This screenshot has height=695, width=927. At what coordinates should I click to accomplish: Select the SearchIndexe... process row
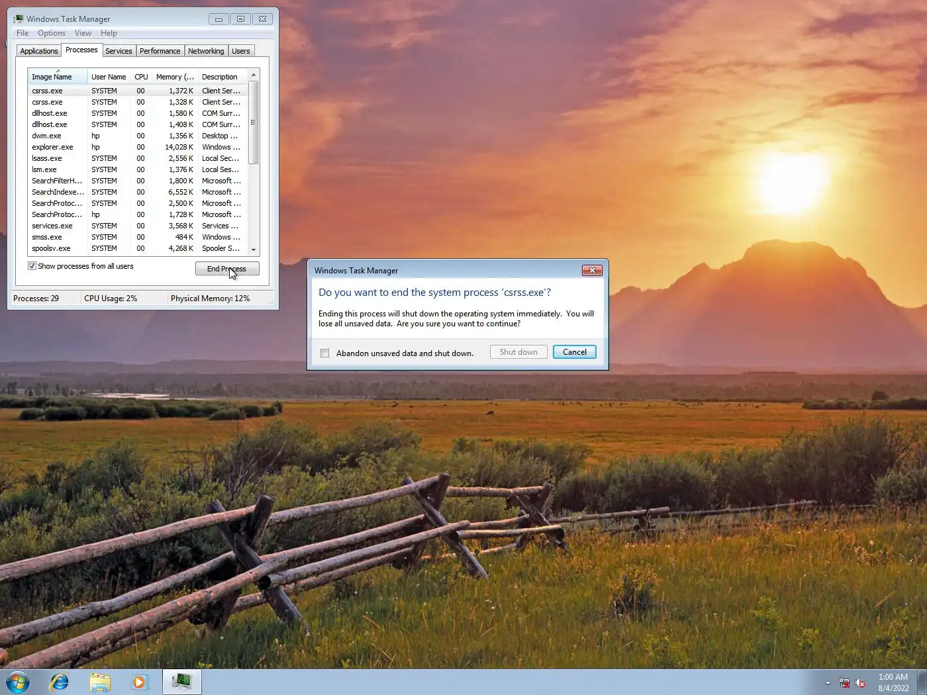pos(138,192)
